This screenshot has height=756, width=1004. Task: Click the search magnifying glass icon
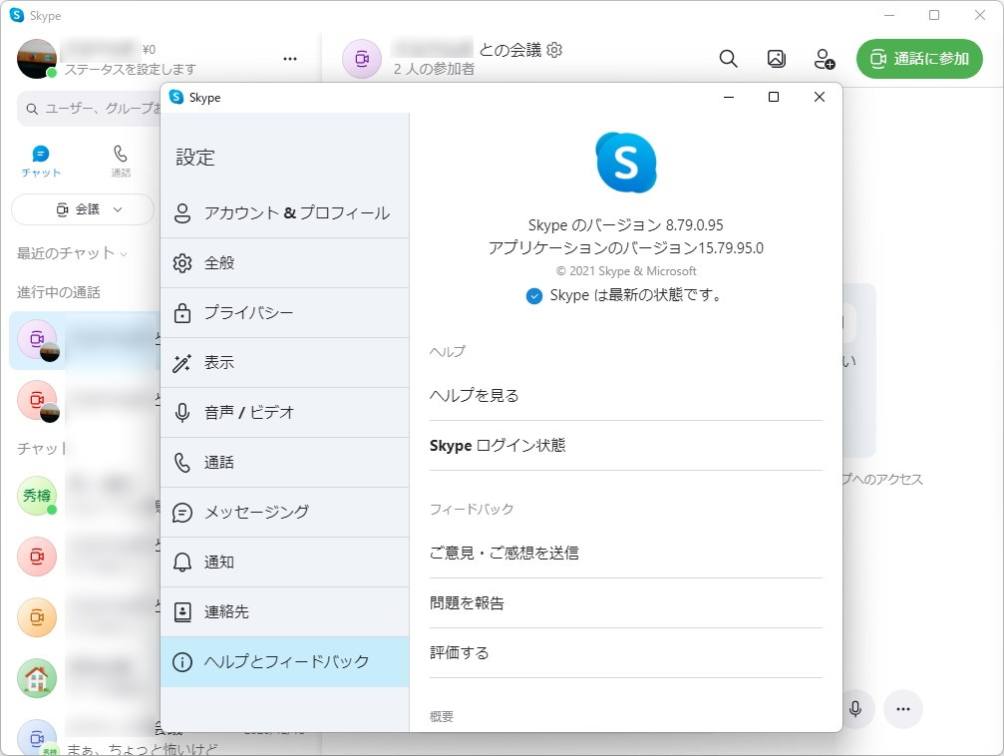(x=728, y=59)
